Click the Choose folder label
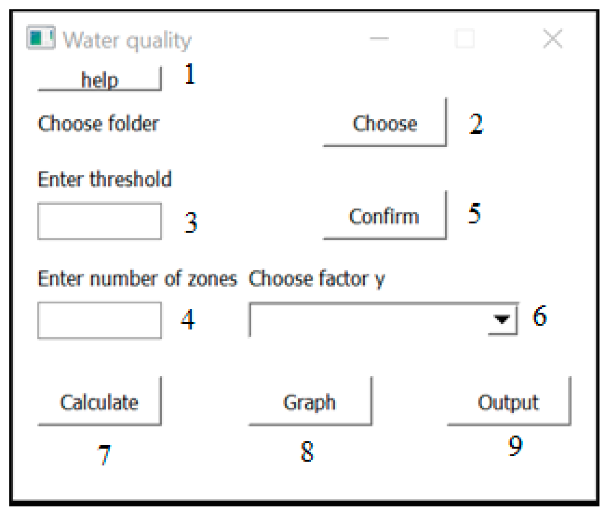Screen dimensions: 606x512 click(x=99, y=124)
